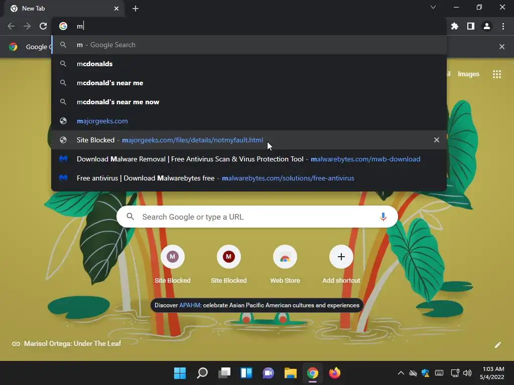Choose "mcdonald's near me now" suggestion
This screenshot has height=385, width=514.
point(249,102)
